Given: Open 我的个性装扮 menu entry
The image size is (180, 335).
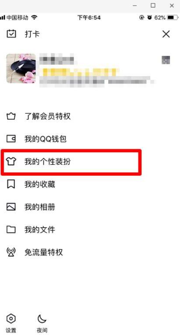Looking at the screenshot, I should point(47,162).
